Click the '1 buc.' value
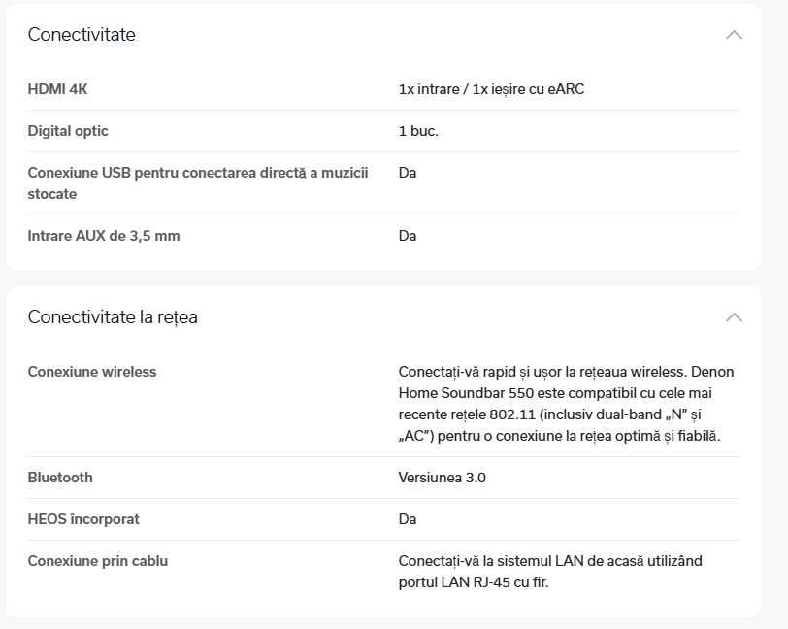788x629 pixels. pos(418,131)
